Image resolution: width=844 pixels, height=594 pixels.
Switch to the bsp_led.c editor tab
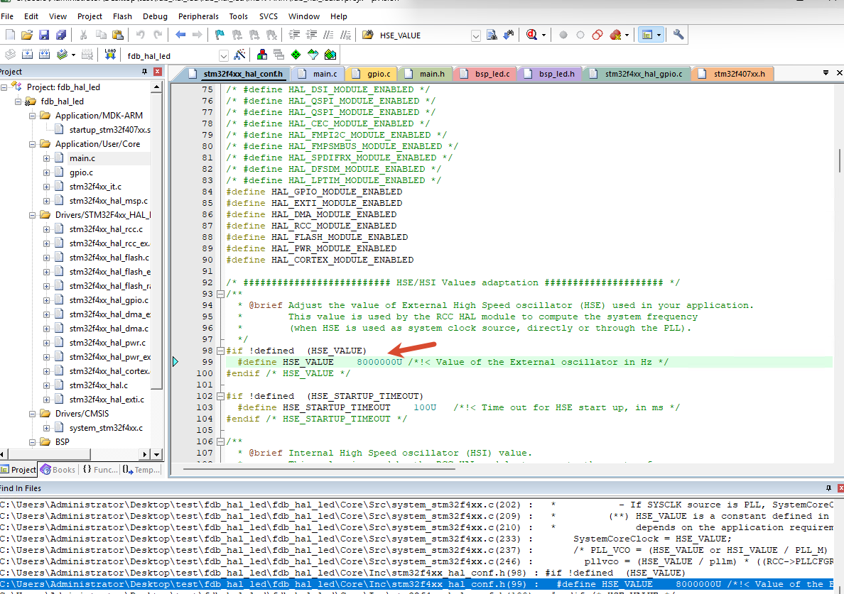point(486,74)
